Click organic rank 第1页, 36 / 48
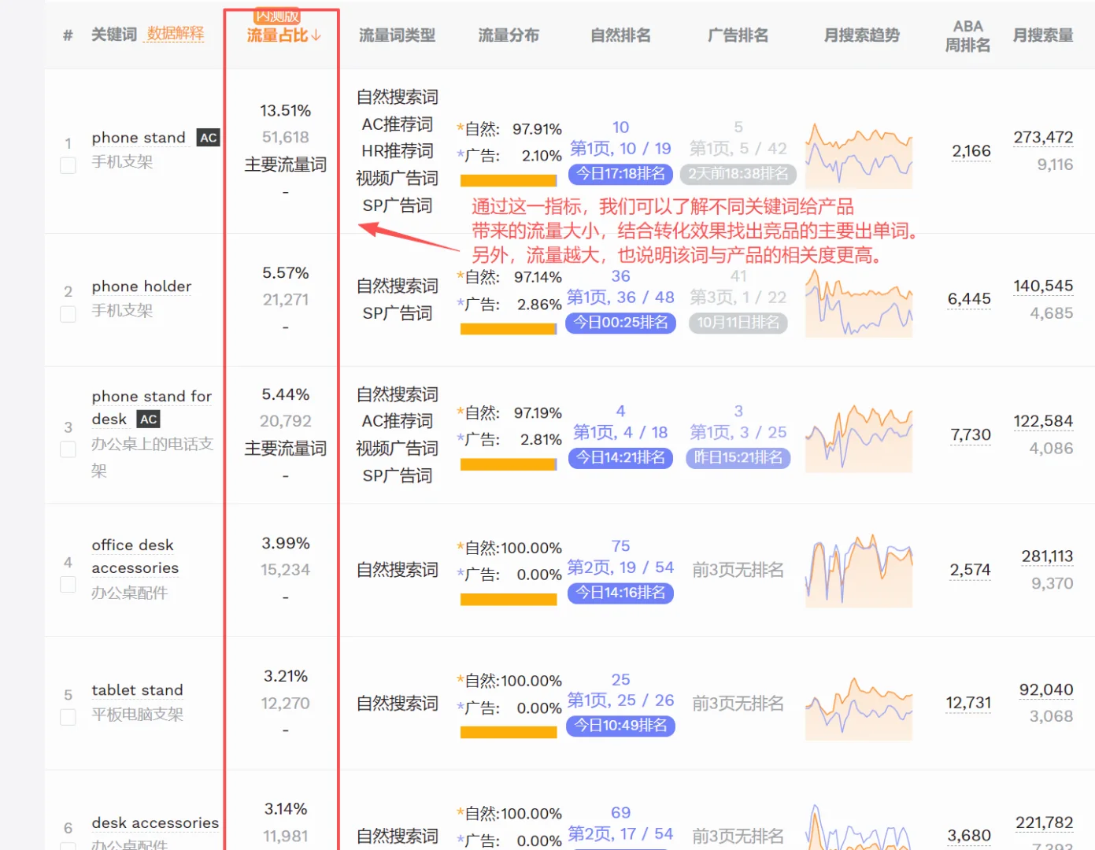This screenshot has height=850, width=1095. (620, 297)
